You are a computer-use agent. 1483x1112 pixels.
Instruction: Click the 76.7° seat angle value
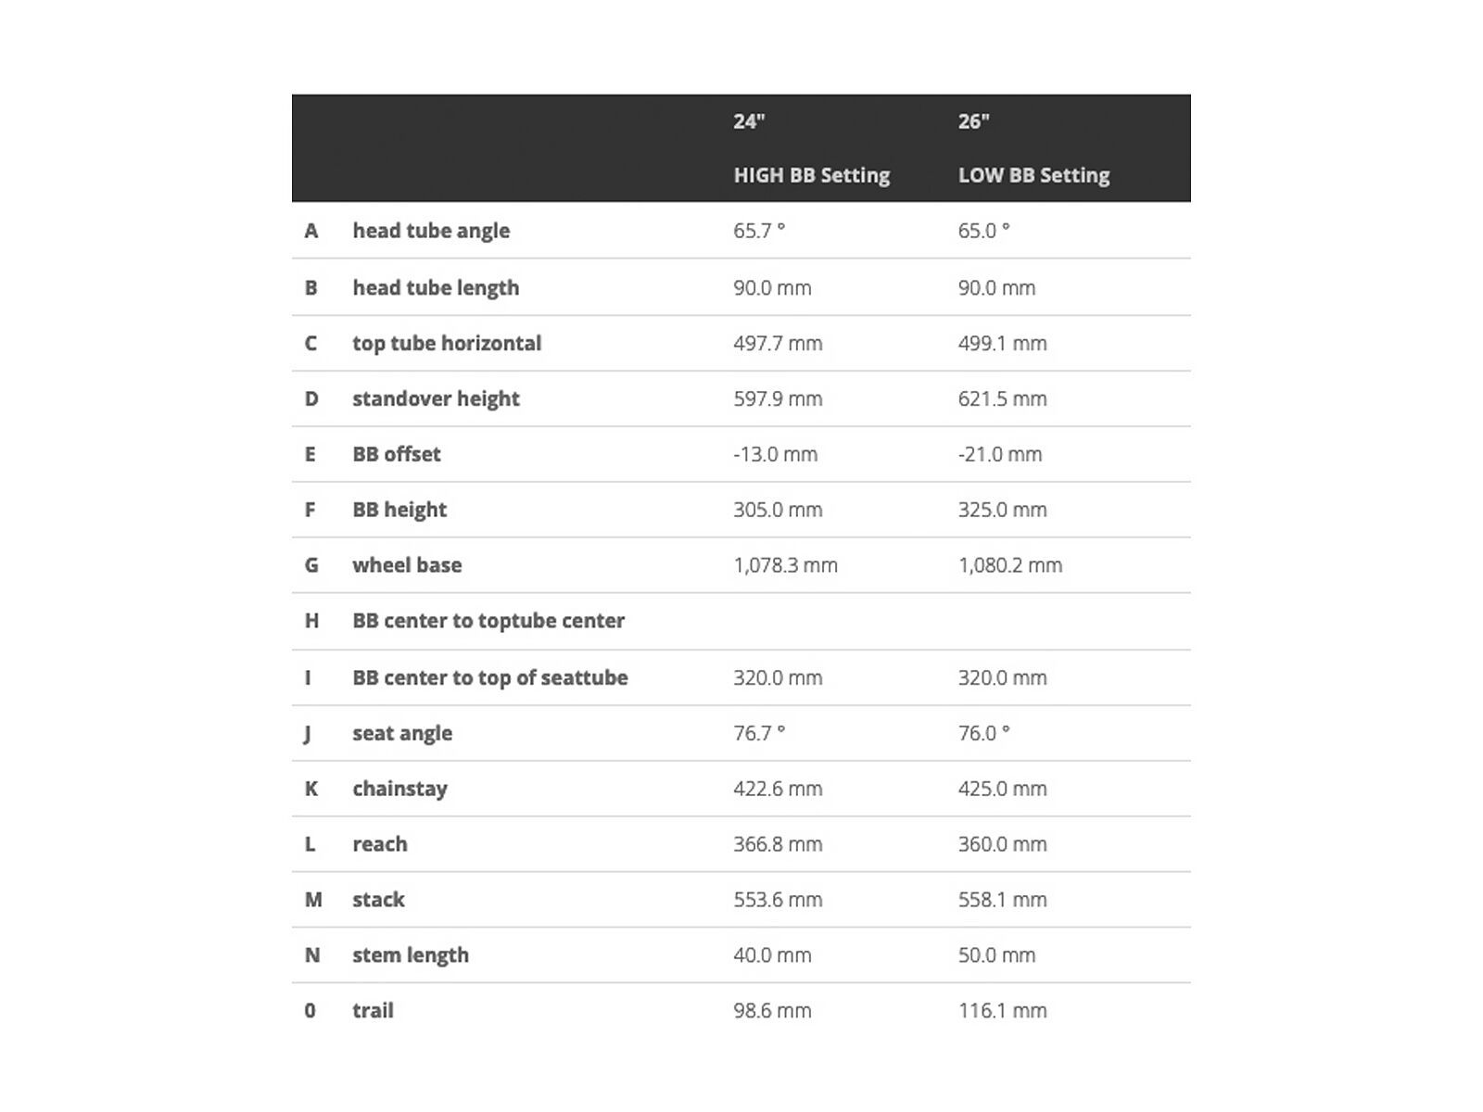(x=759, y=733)
